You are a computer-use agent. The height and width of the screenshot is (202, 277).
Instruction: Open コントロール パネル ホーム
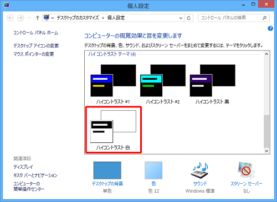point(35,33)
